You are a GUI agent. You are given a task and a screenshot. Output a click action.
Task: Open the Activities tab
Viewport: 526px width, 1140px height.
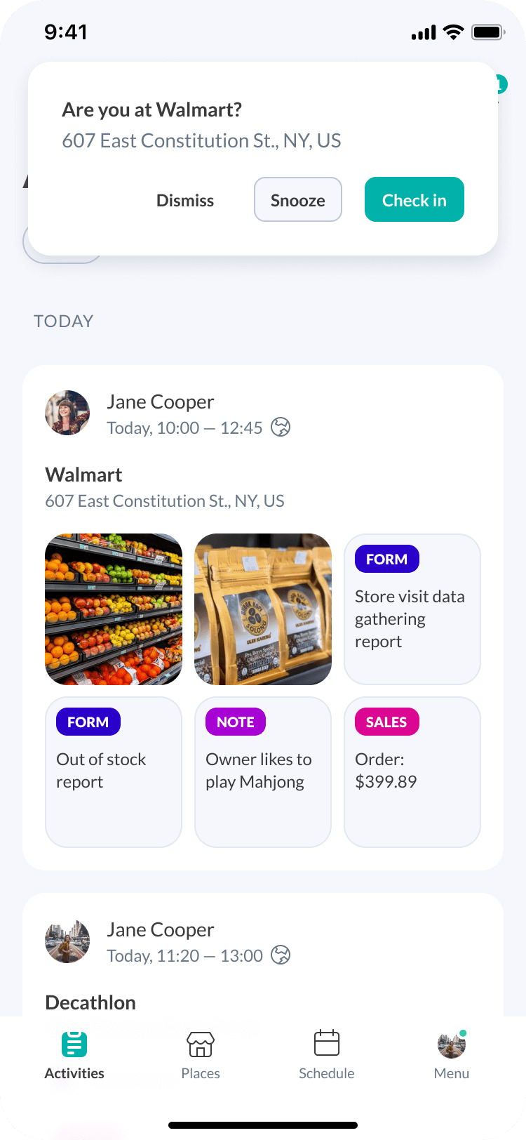click(74, 1055)
